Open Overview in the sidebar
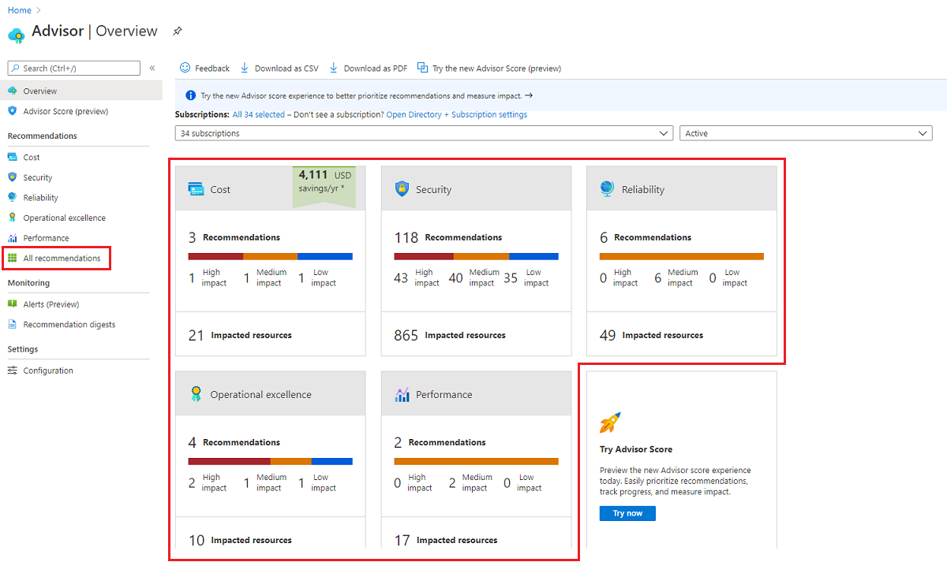The image size is (947, 562). pyautogui.click(x=81, y=91)
